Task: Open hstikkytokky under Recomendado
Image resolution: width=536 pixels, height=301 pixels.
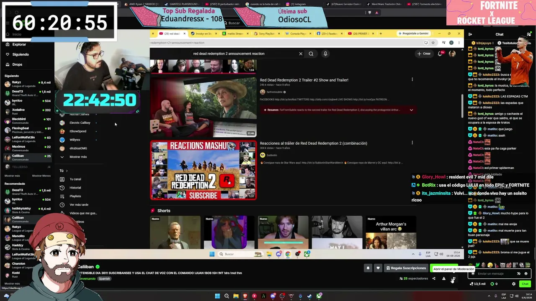Action: coord(27,210)
